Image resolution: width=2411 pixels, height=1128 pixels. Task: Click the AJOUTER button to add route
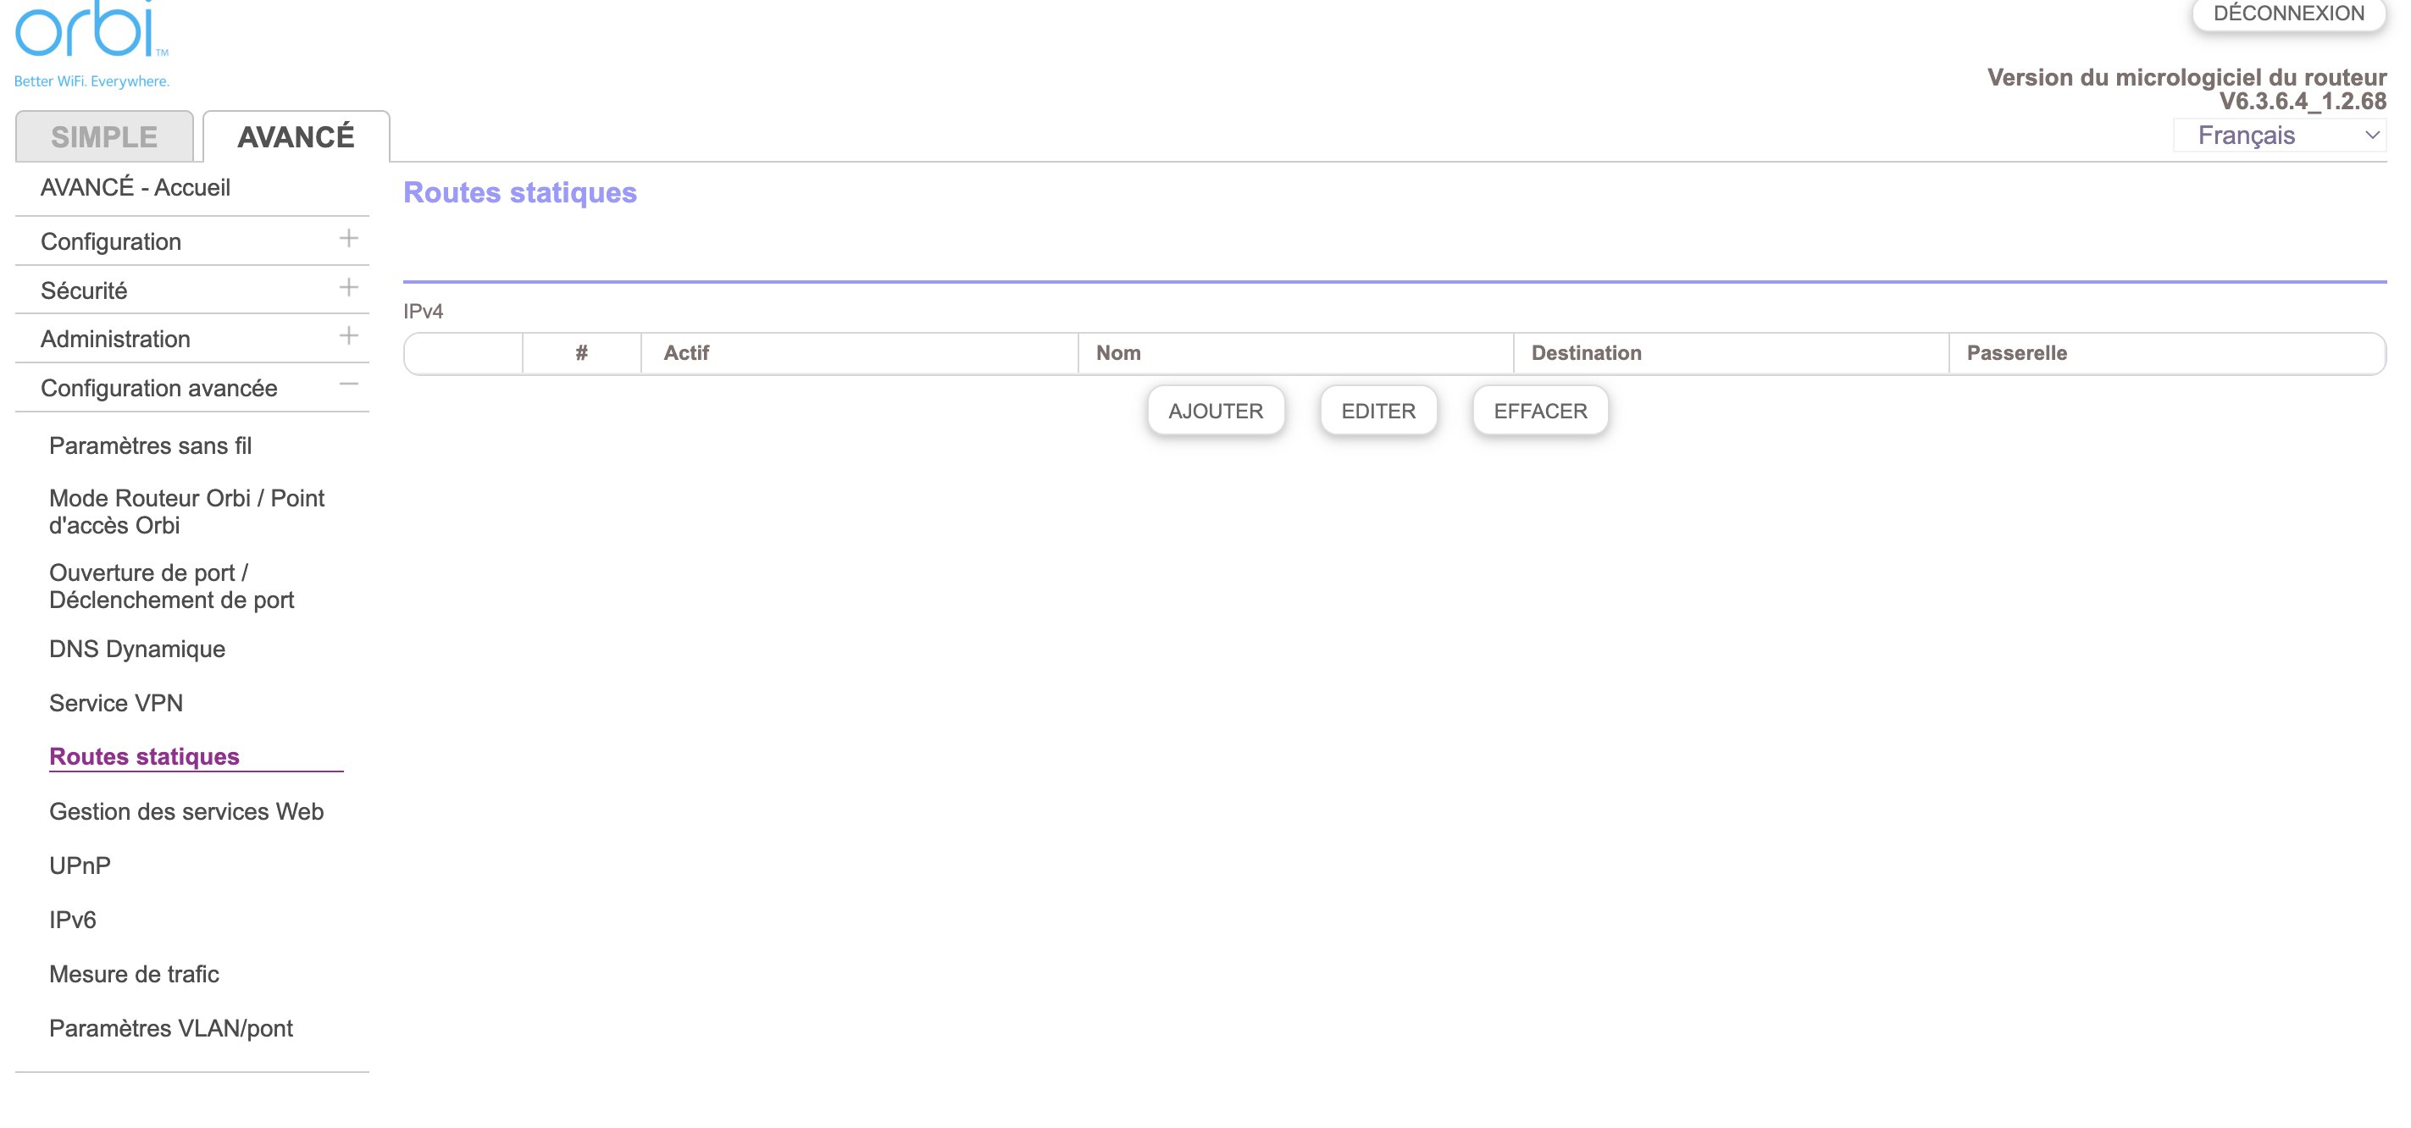tap(1217, 411)
